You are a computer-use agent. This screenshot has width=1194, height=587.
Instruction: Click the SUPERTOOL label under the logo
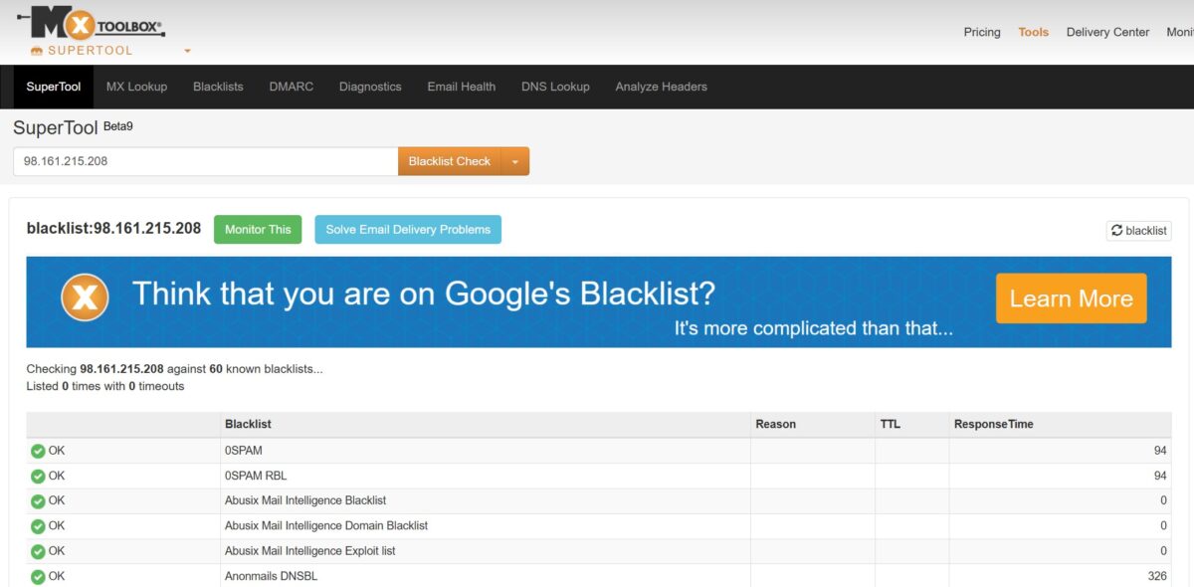[90, 51]
